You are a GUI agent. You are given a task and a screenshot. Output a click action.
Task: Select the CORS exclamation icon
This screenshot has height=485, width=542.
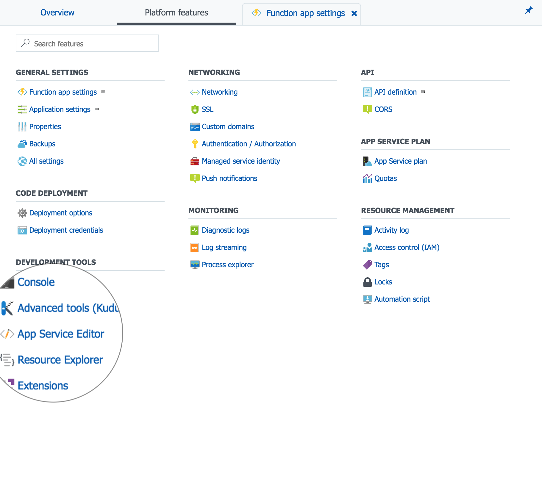[x=367, y=109]
